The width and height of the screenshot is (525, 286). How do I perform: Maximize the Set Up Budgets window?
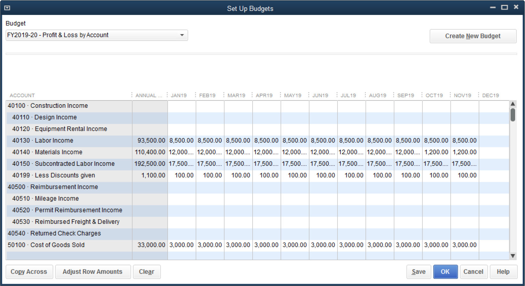coord(504,7)
